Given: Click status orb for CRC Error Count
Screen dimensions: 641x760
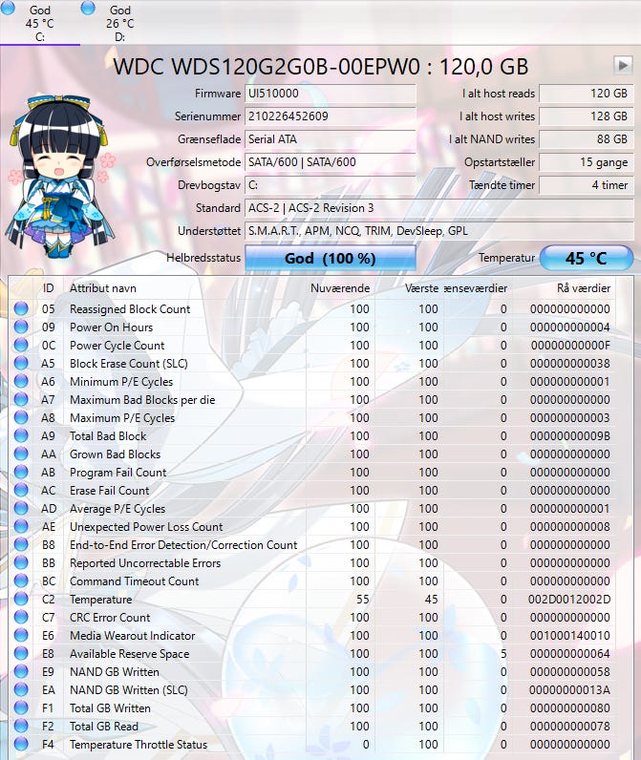Looking at the screenshot, I should pyautogui.click(x=21, y=617).
